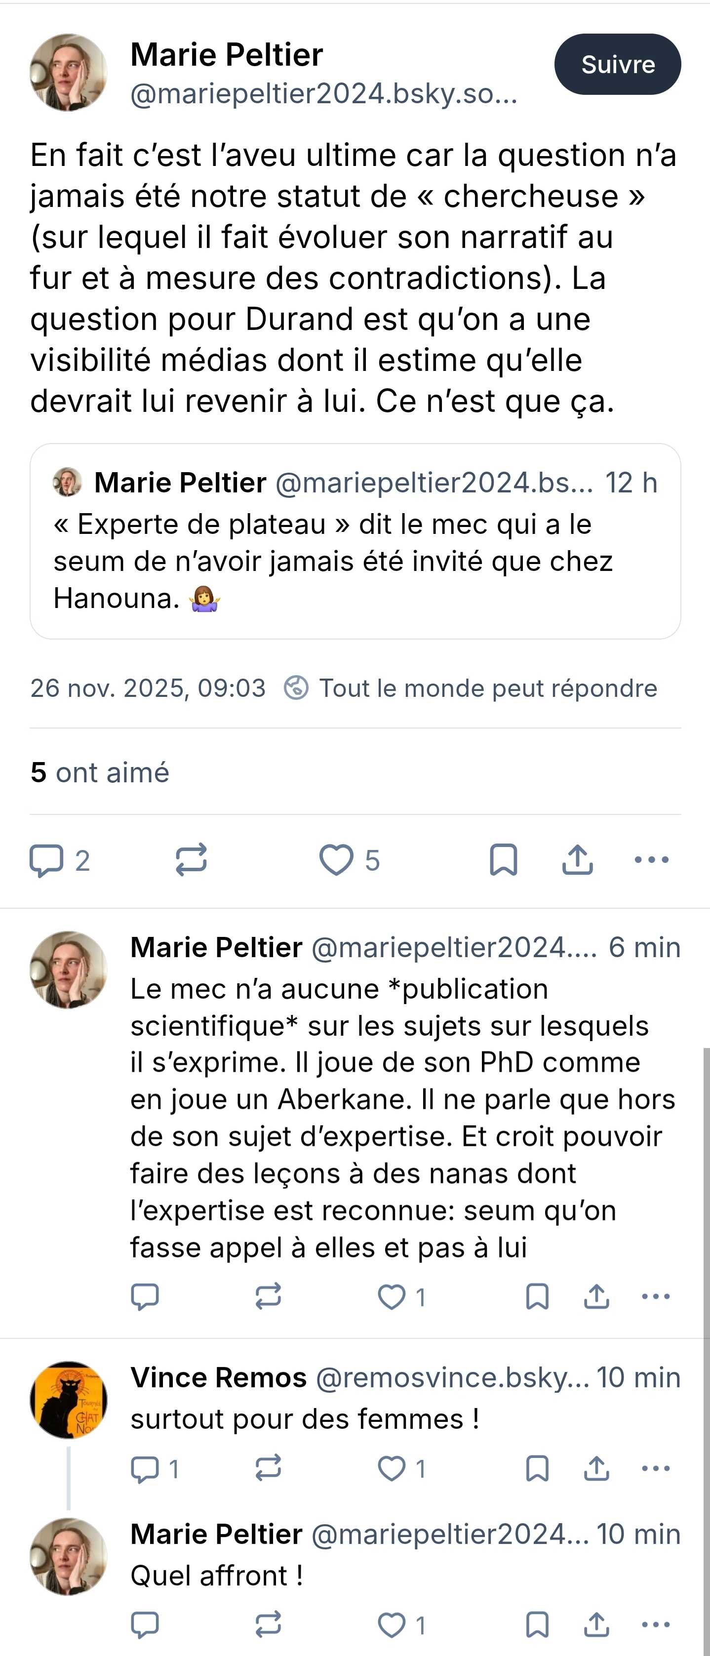Viewport: 710px width, 1656px height.
Task: Open Vince Remos's black cat avatar
Action: (68, 1400)
